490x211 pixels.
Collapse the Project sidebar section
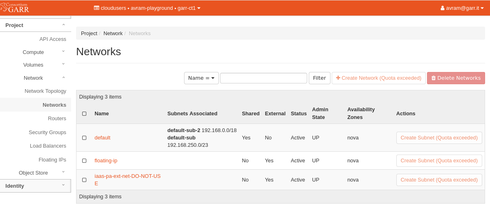coord(36,25)
